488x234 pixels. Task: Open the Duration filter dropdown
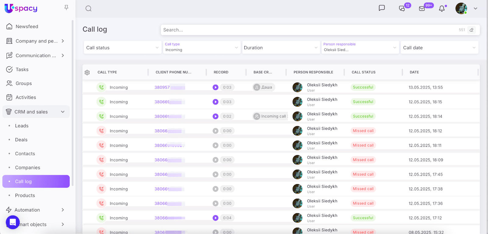280,48
